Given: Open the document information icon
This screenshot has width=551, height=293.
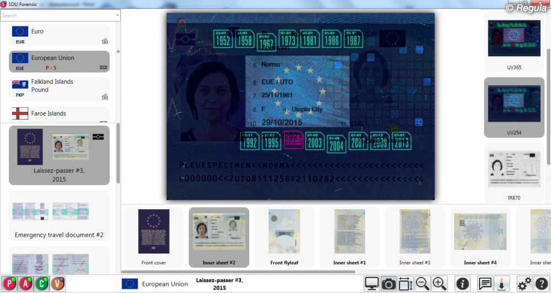Looking at the screenshot, I should pos(462,284).
